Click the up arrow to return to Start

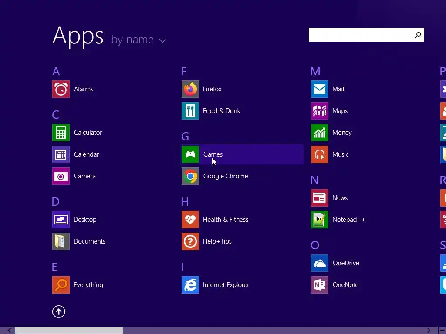[x=59, y=311]
